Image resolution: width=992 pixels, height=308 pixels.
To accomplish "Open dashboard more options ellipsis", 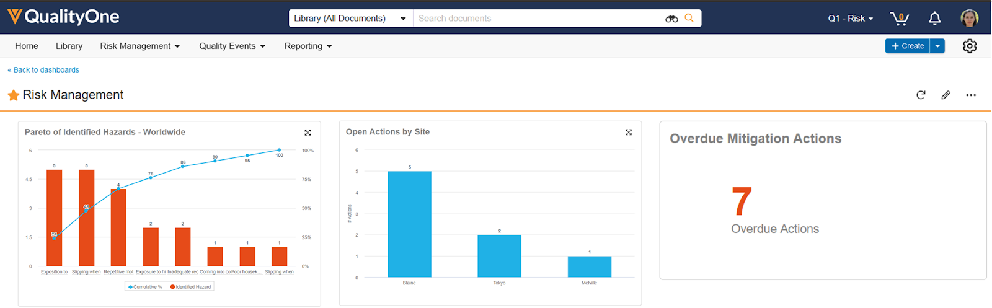I will (x=971, y=95).
